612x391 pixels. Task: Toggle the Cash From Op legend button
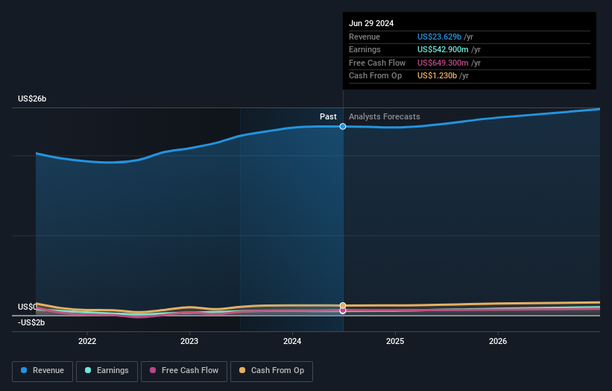[271, 371]
